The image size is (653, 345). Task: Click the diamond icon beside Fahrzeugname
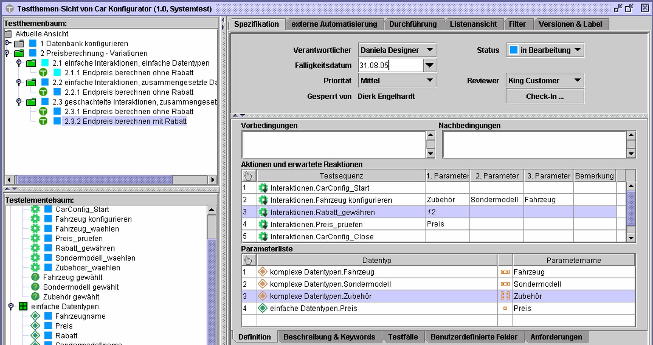(x=35, y=316)
